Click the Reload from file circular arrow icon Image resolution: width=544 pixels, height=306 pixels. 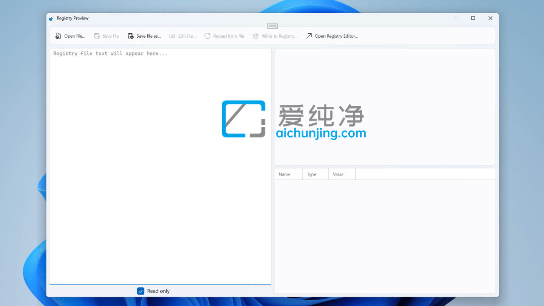pyautogui.click(x=207, y=36)
